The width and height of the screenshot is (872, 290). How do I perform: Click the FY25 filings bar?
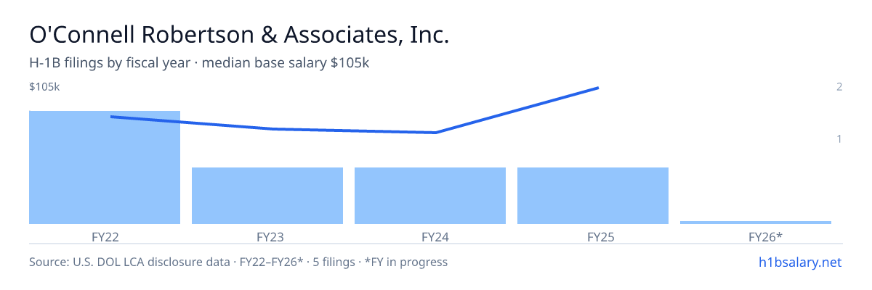(x=593, y=196)
